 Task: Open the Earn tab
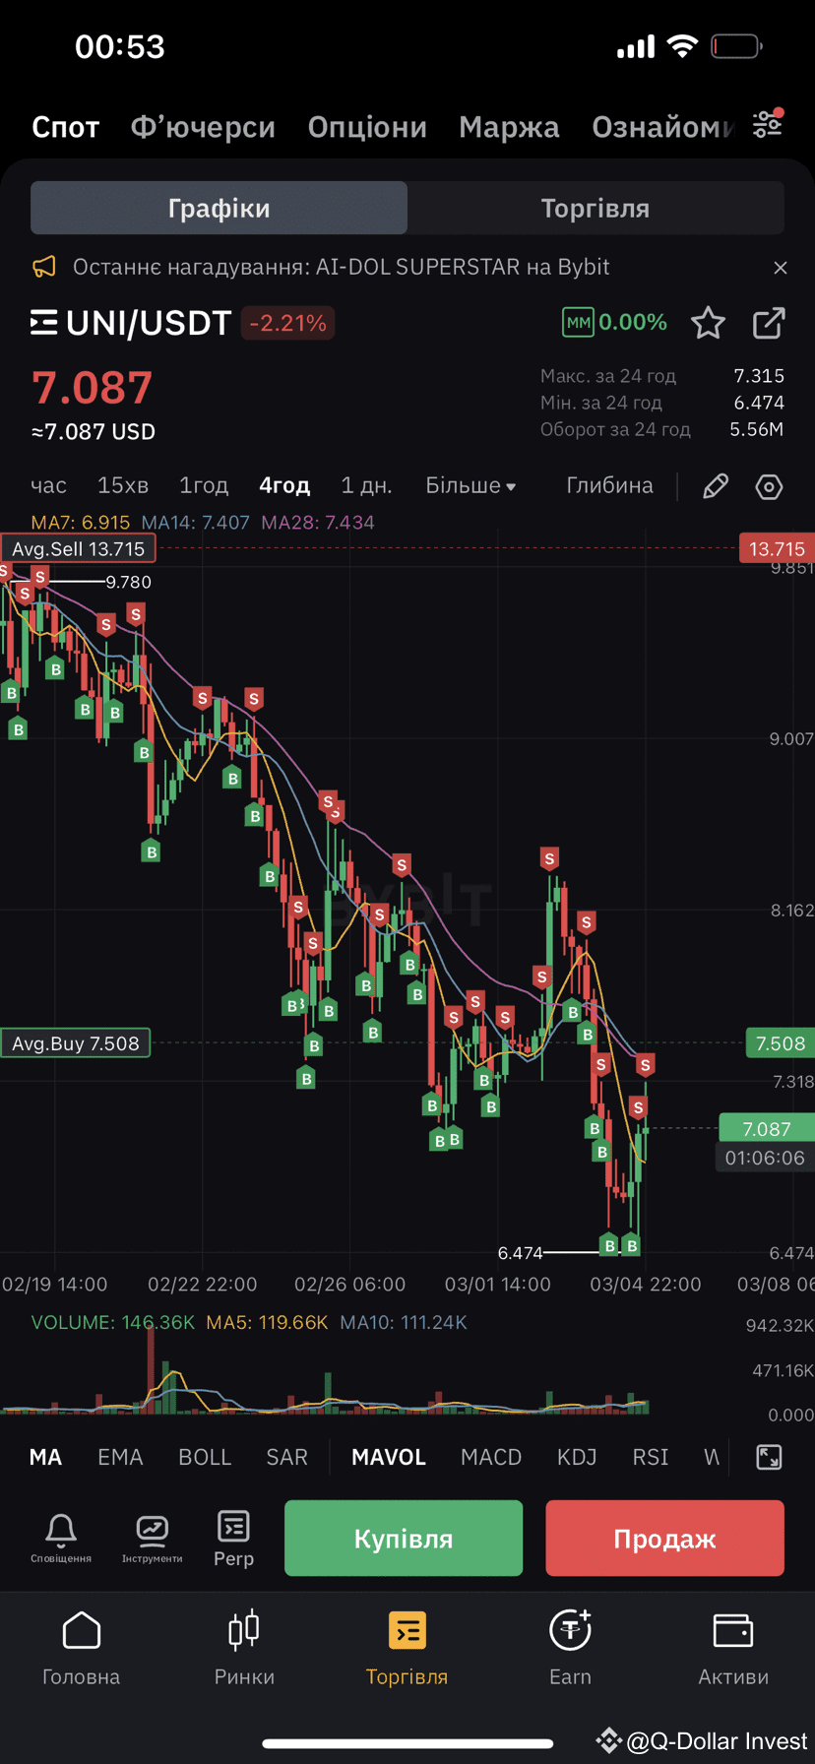click(x=570, y=1649)
